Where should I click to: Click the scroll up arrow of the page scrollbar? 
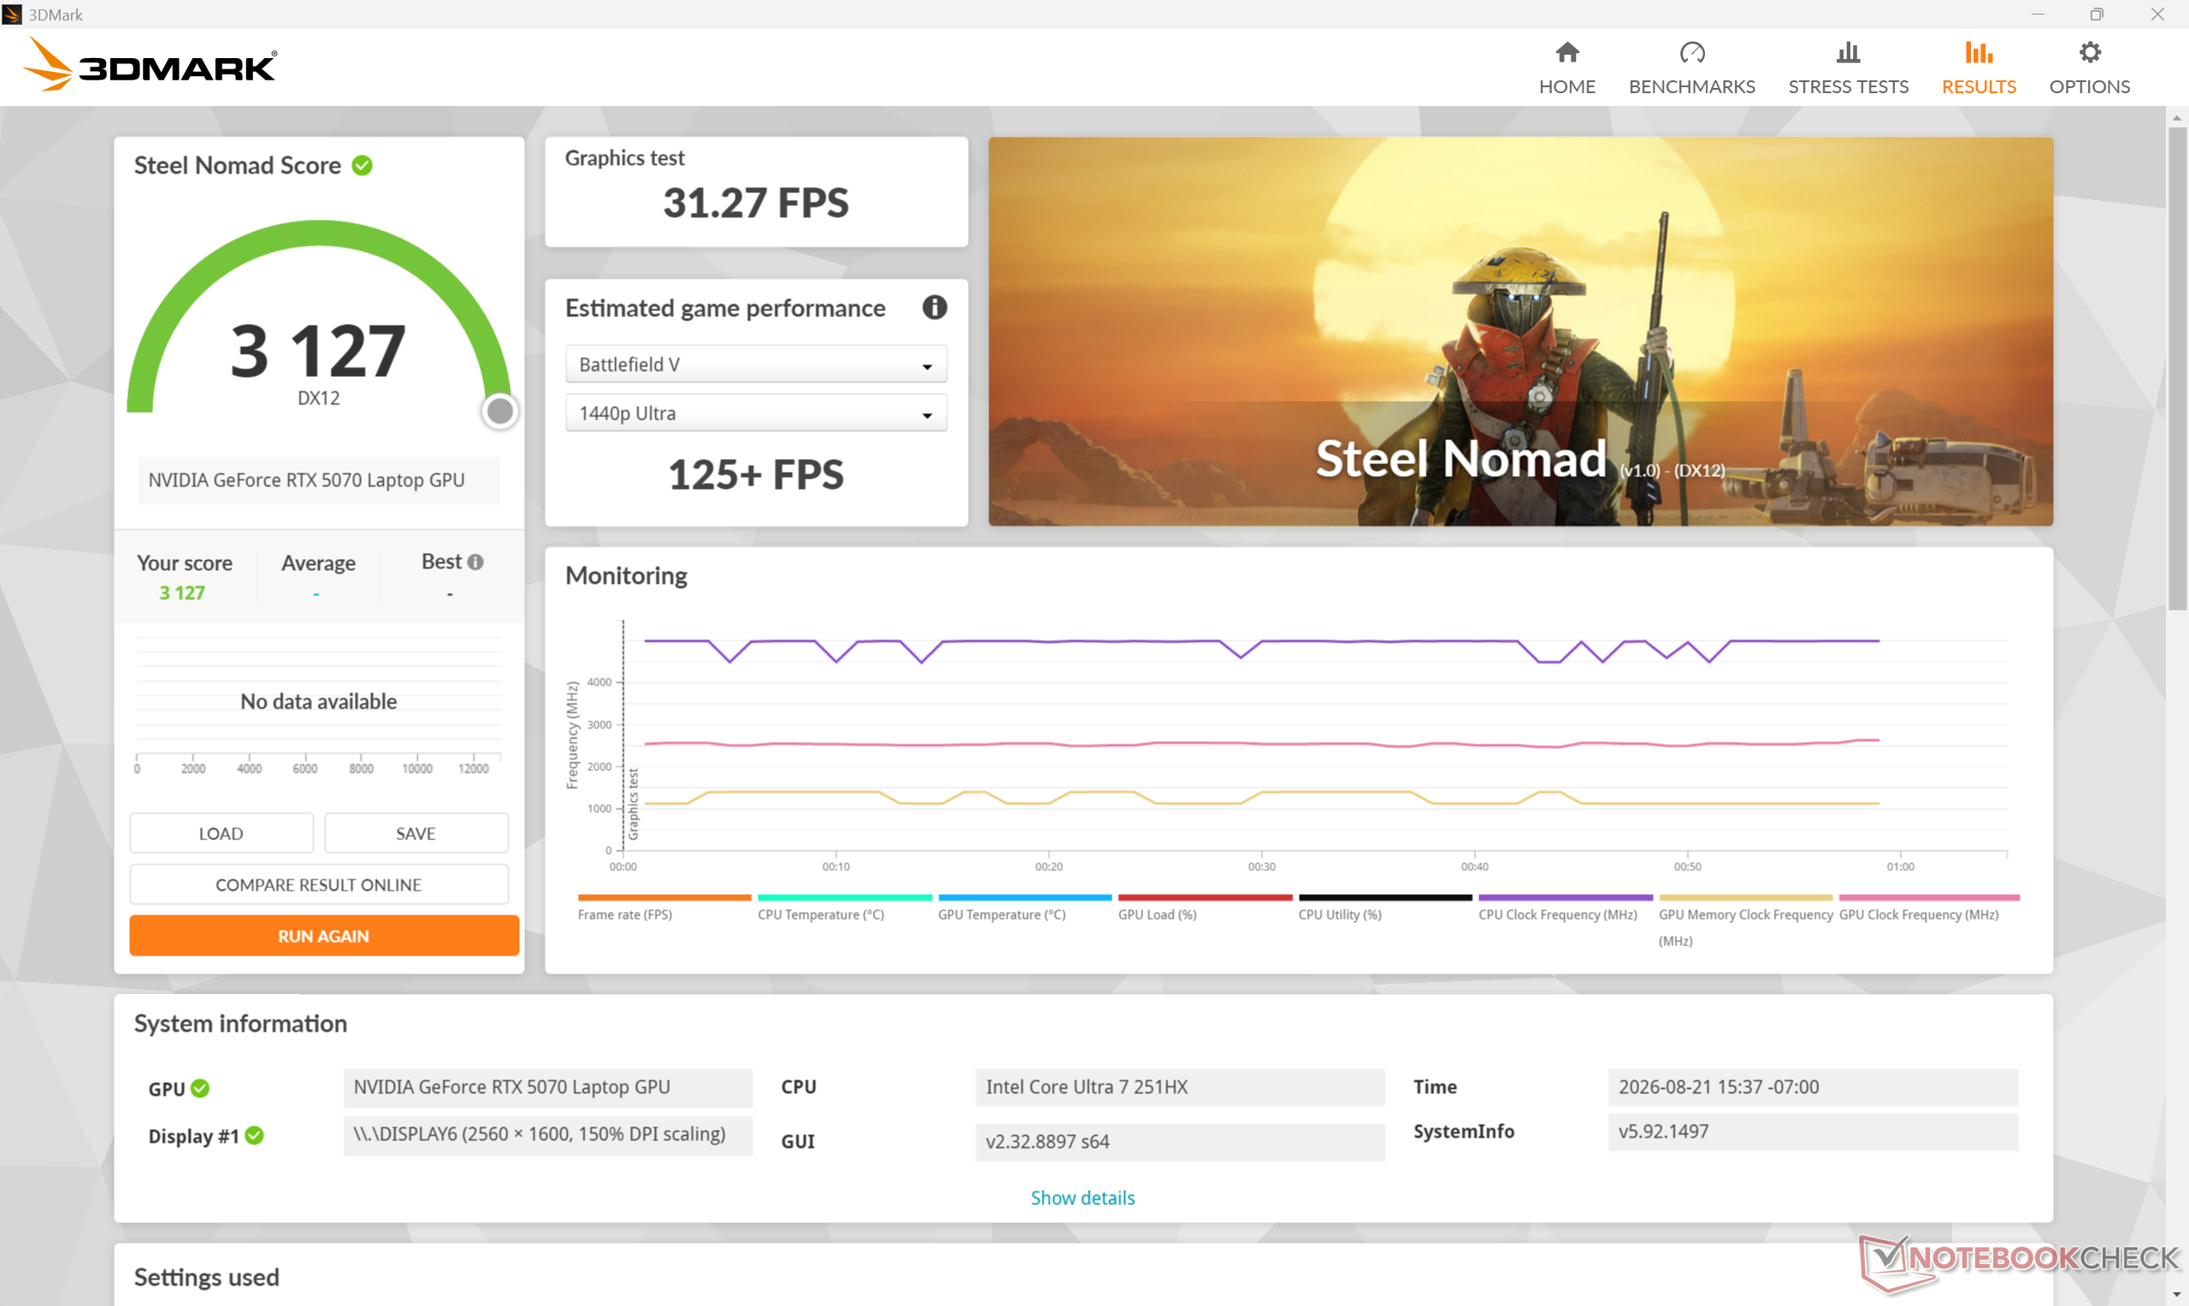2178,116
